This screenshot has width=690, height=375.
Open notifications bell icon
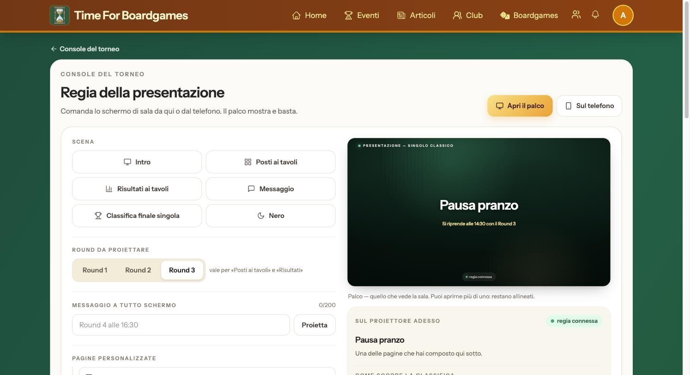tap(595, 15)
